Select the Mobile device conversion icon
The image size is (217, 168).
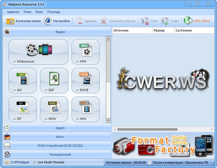(x=38, y=51)
